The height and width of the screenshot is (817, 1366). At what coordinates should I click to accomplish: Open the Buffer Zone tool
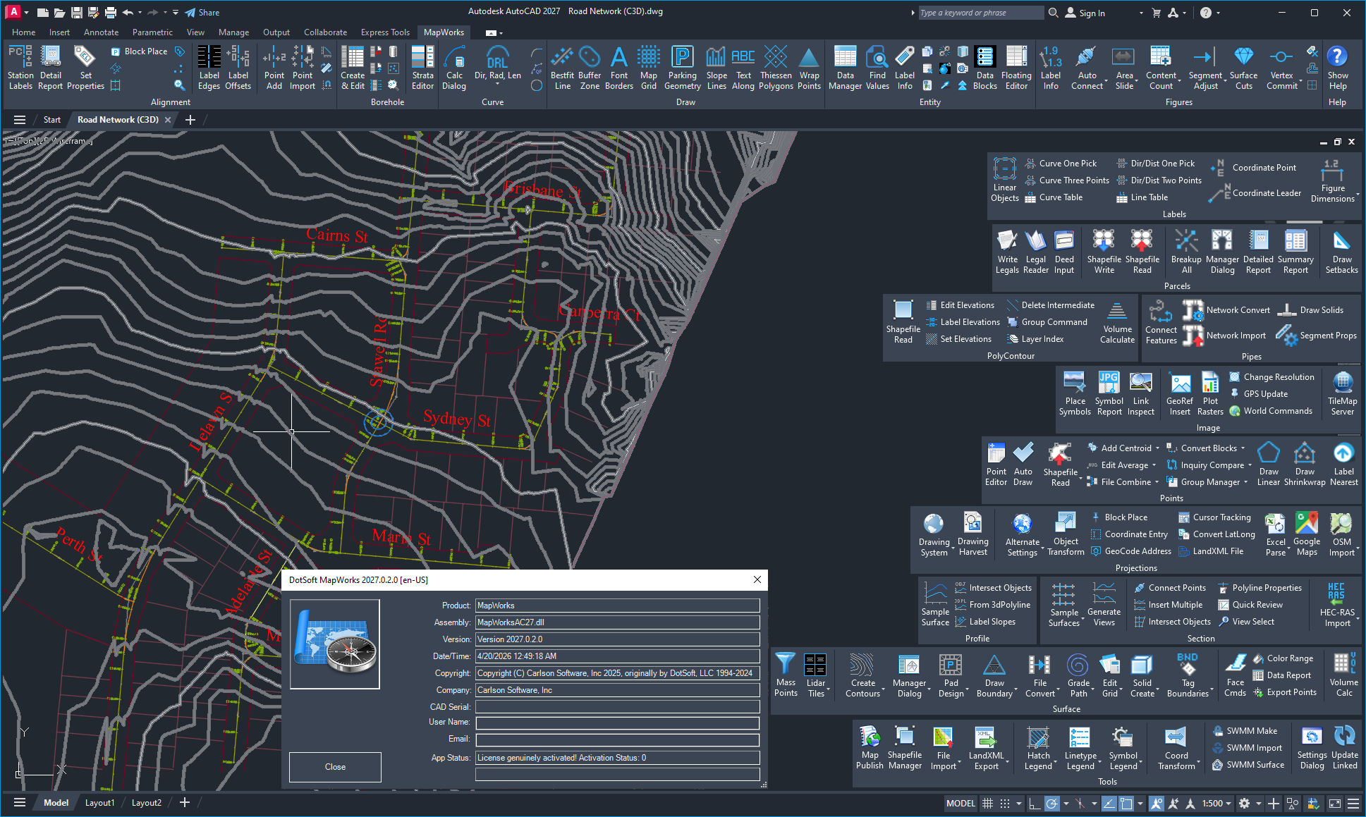pyautogui.click(x=590, y=68)
